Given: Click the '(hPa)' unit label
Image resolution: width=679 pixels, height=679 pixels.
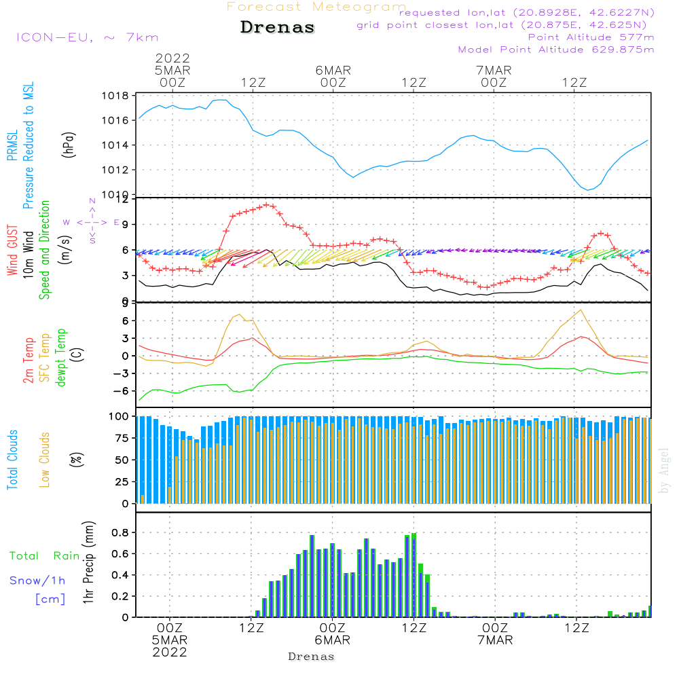Looking at the screenshot, I should click(x=69, y=144).
